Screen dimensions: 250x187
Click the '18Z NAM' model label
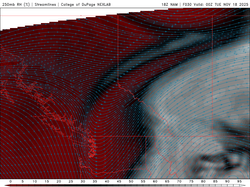170,4
